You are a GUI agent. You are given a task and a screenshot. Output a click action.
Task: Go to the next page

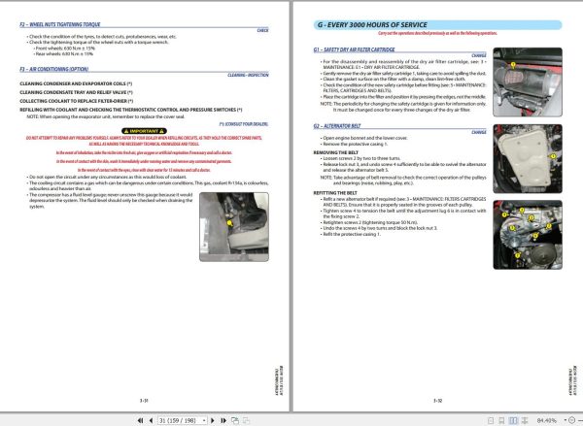pyautogui.click(x=213, y=420)
